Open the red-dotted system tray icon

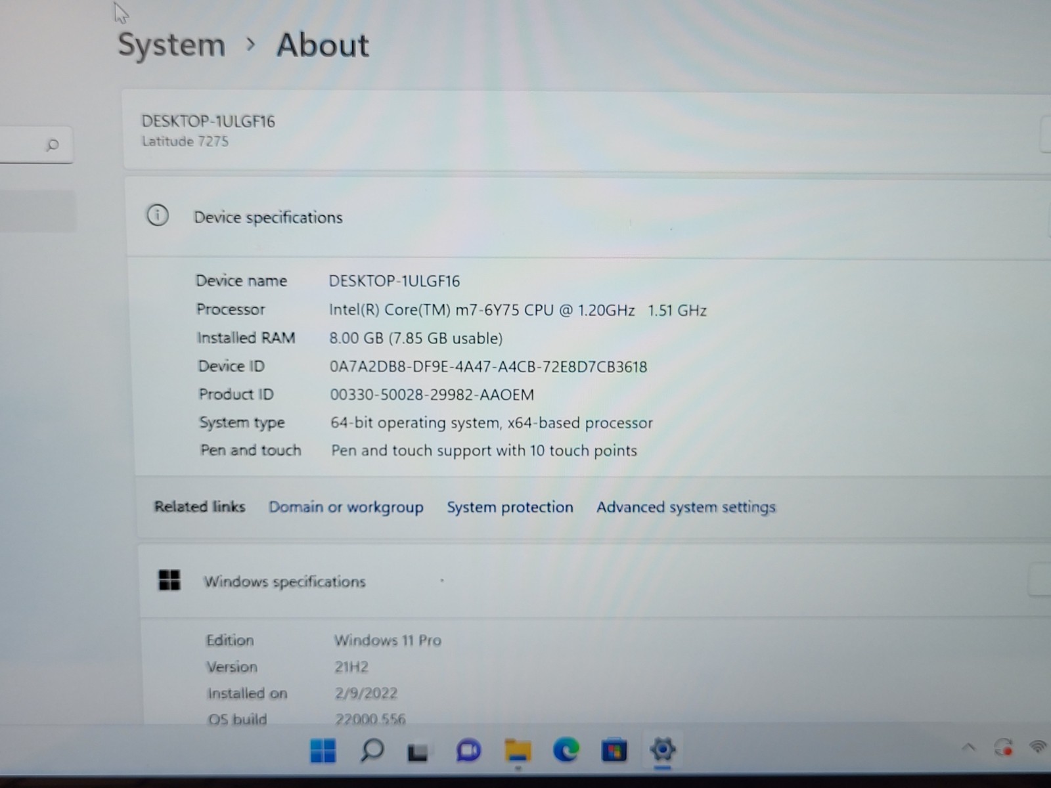point(1003,747)
